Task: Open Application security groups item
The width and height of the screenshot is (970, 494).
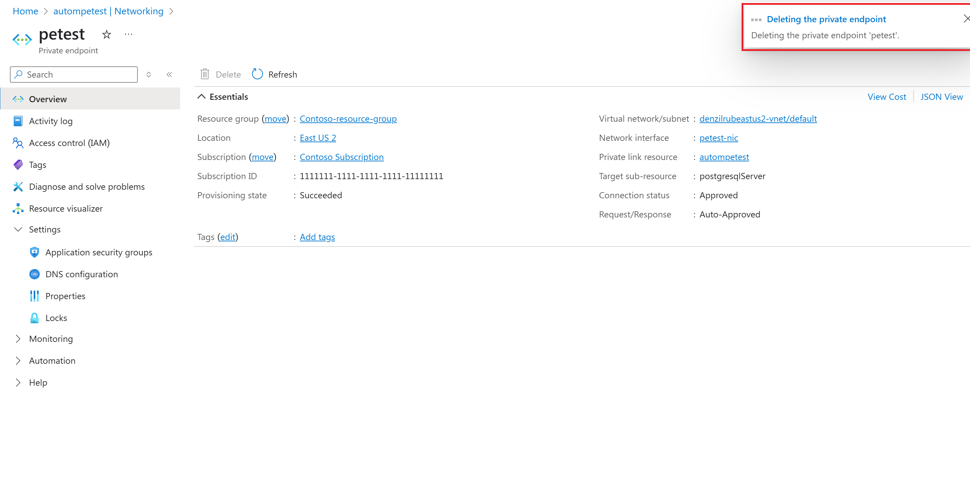Action: (x=99, y=252)
